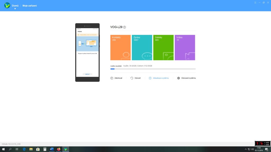Screen dimensions: 271x152
Task: Click the Obnovit restore arrow icon
Action: coord(132,78)
